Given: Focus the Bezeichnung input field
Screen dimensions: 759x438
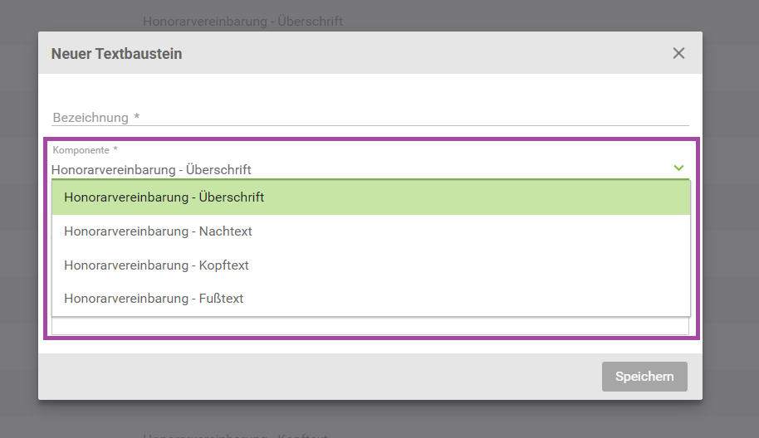Looking at the screenshot, I should tap(370, 118).
